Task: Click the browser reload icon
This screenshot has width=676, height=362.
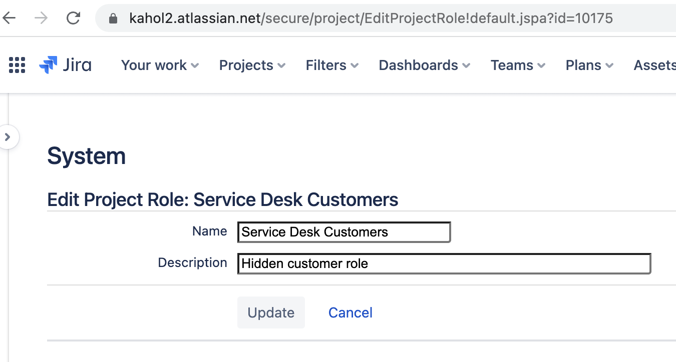Action: tap(73, 17)
